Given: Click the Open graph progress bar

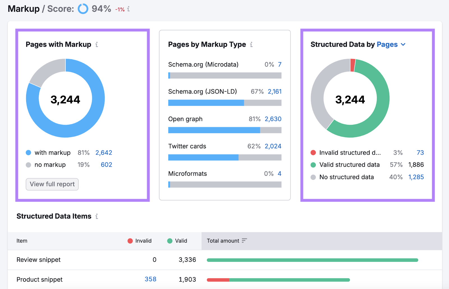Looking at the screenshot, I should [224, 130].
